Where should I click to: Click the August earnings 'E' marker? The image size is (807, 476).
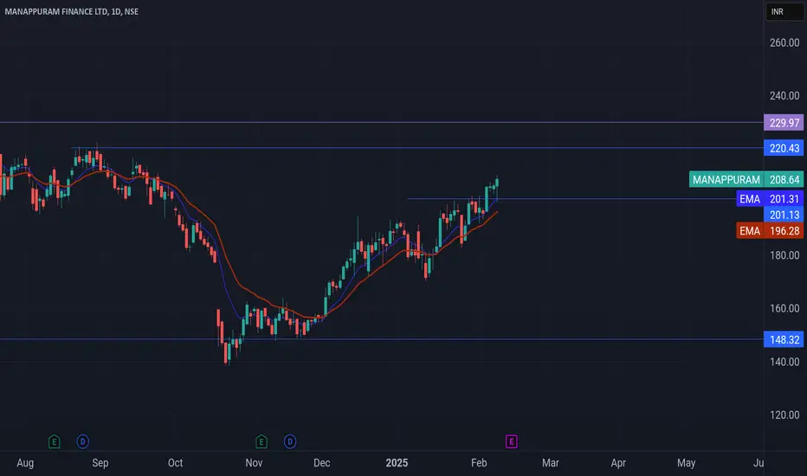54,441
